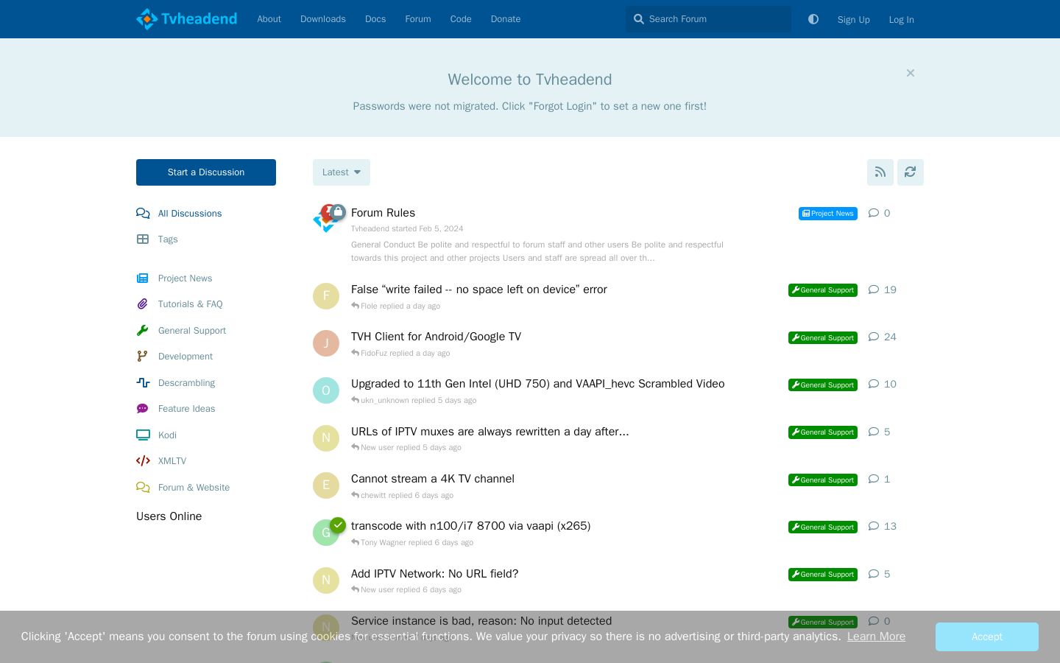Toggle the dark/light theme icon
1060x663 pixels.
point(813,19)
